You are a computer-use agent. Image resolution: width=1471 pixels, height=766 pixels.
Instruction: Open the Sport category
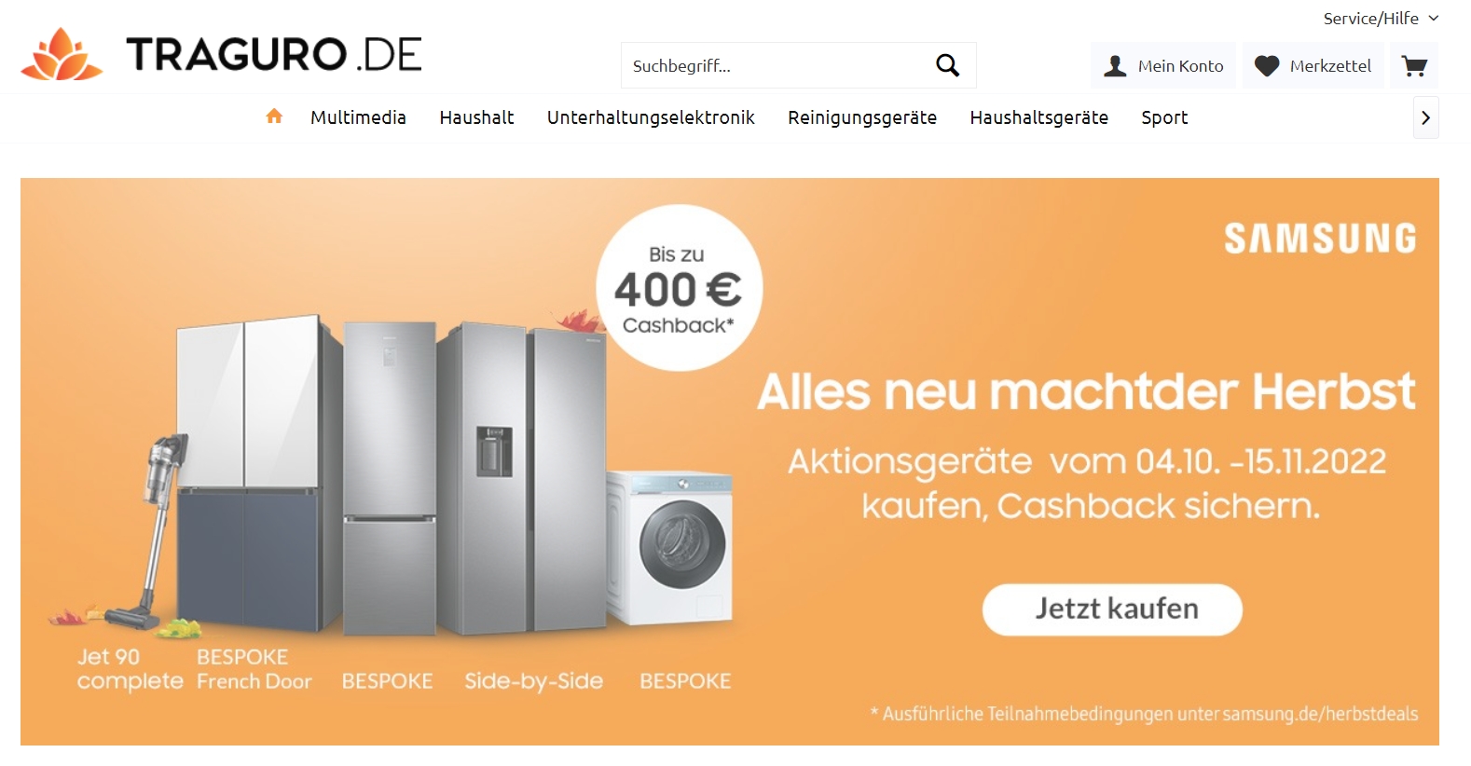[x=1164, y=117]
